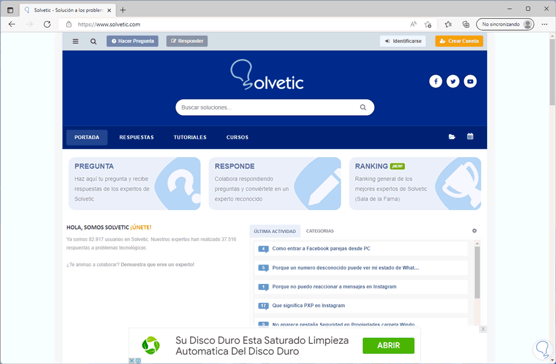
Task: Close the bottom advertisement banner
Action: tap(483, 329)
